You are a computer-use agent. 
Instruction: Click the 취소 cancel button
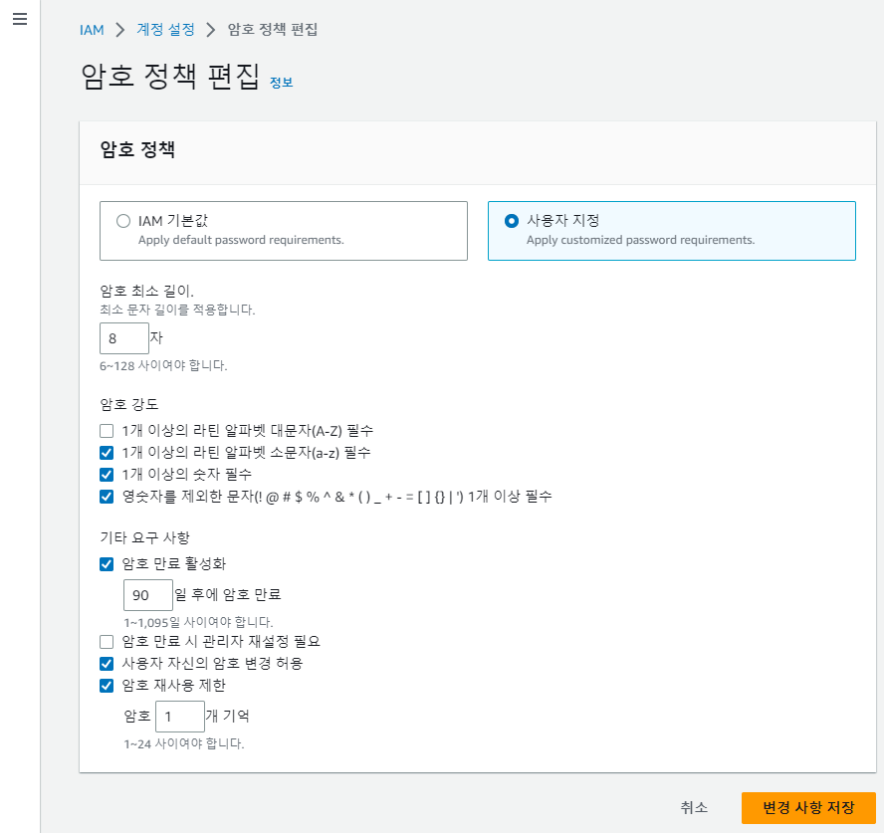pyautogui.click(x=694, y=808)
